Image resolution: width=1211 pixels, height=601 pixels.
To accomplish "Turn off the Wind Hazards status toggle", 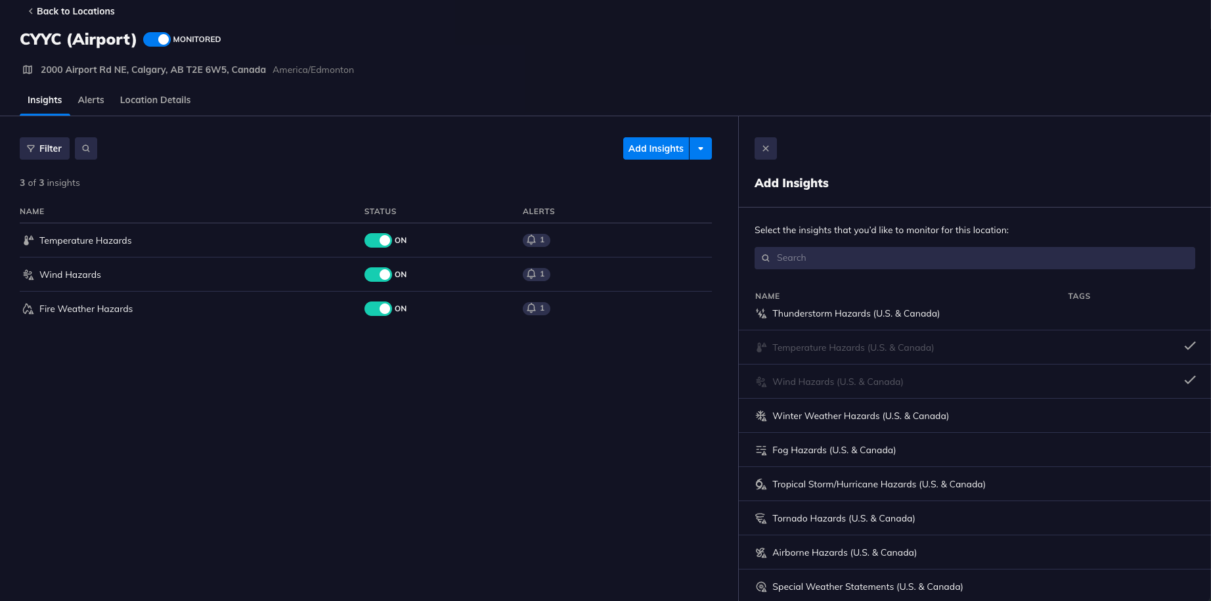I will tap(378, 275).
